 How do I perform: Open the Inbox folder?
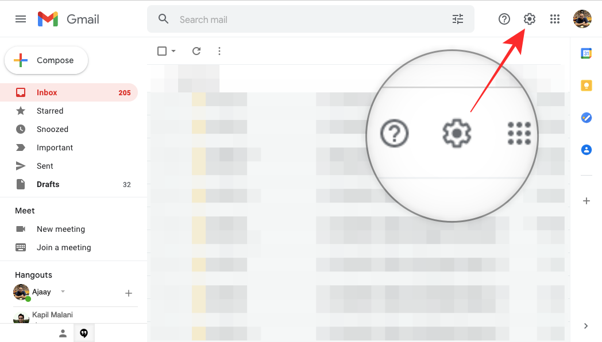(69, 92)
